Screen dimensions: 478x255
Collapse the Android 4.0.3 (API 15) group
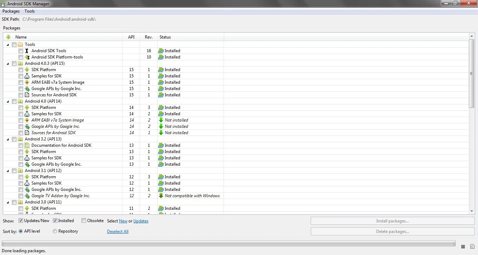click(8, 63)
